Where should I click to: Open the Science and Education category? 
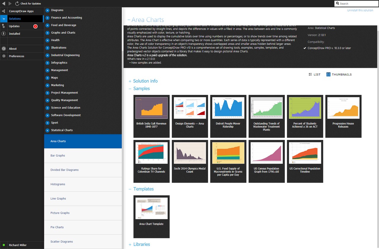tap(65, 108)
